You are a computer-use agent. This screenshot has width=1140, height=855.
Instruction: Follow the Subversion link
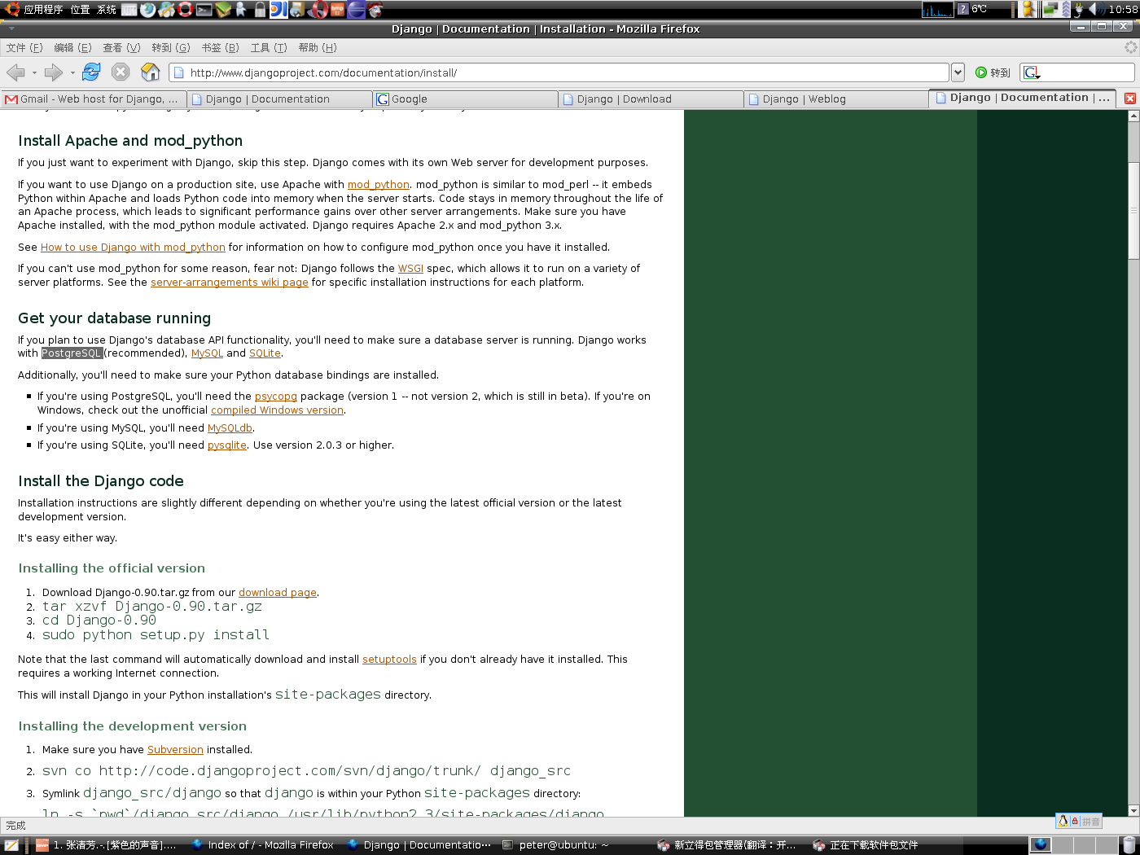click(x=175, y=750)
